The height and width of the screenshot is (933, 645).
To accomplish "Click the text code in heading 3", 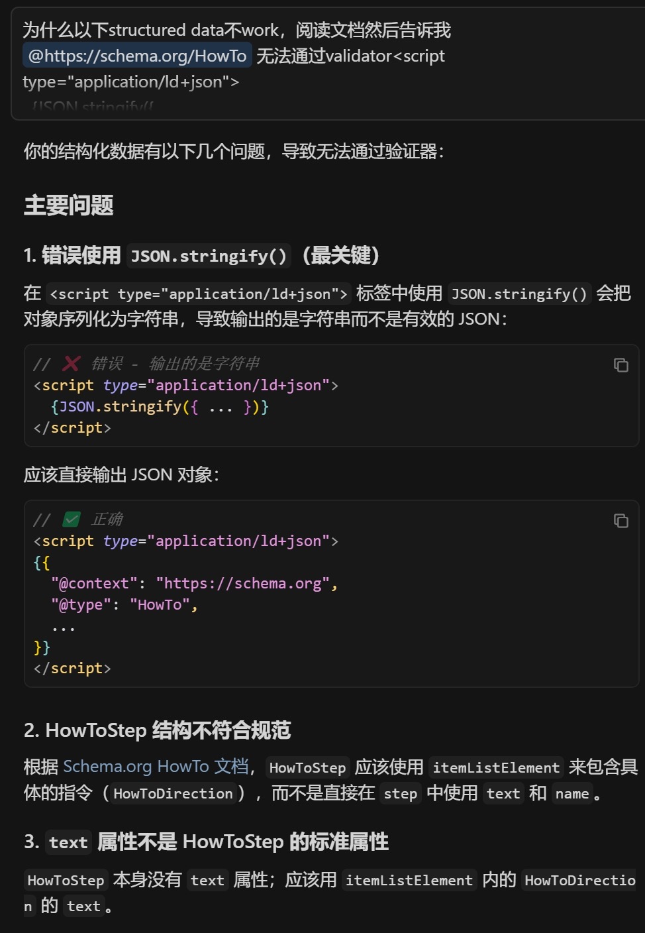I will [x=68, y=843].
